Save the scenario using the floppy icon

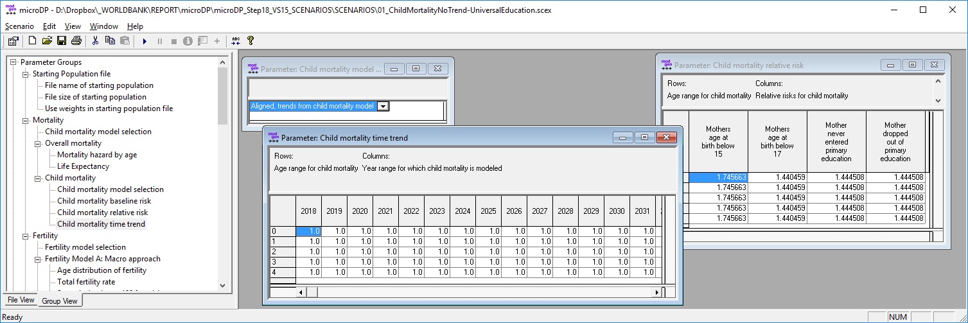pos(62,41)
